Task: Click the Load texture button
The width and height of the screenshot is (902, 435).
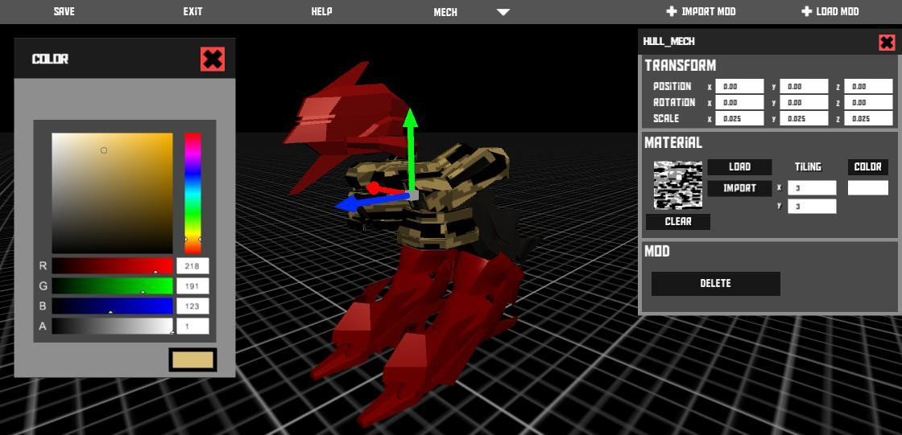Action: tap(740, 167)
